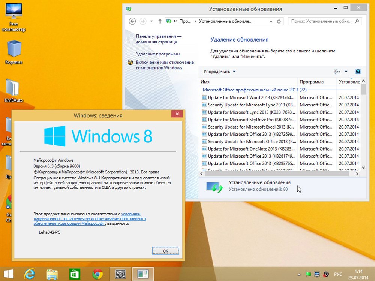Refresh the installed updates list
The width and height of the screenshot is (375, 281).
(279, 21)
